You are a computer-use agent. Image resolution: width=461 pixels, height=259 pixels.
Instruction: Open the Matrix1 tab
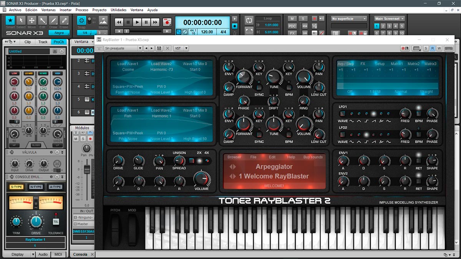tap(396, 64)
